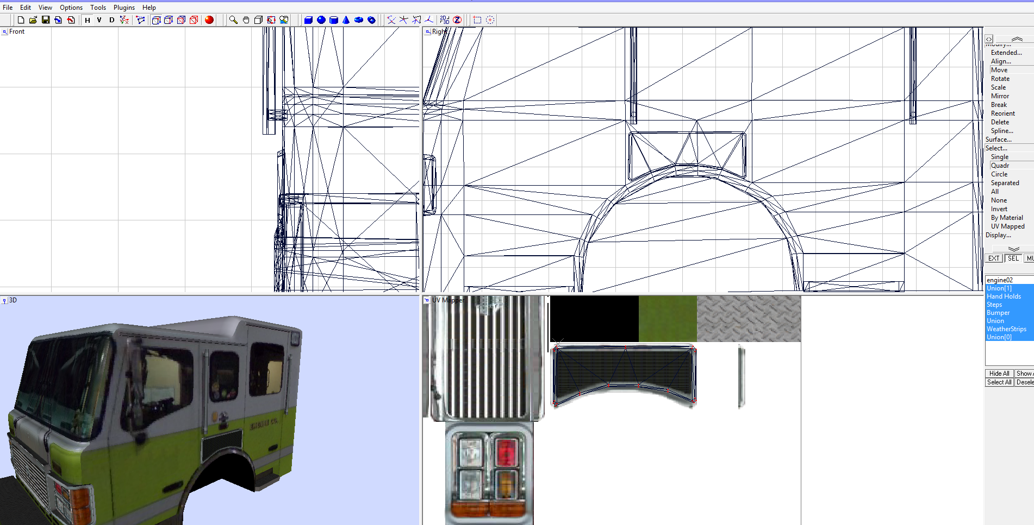Click the Save file icon
Screen dimensions: 1034x525
click(46, 20)
